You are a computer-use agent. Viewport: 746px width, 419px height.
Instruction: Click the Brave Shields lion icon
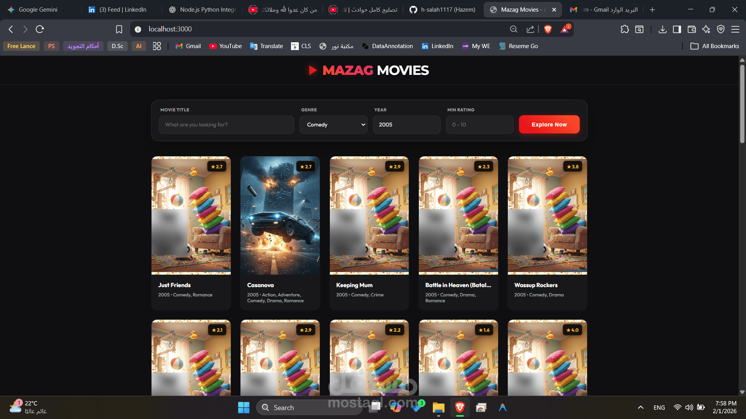pyautogui.click(x=548, y=29)
